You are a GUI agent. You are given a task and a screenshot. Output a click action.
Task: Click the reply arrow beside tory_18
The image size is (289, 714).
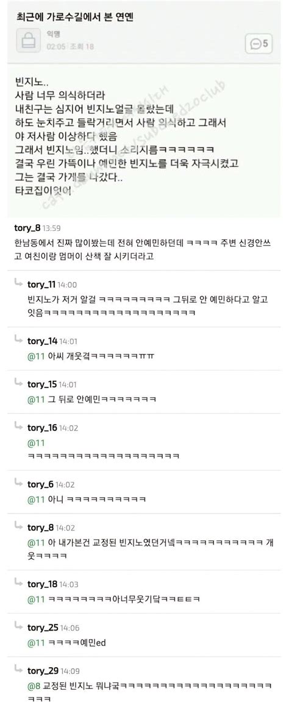pos(18,583)
